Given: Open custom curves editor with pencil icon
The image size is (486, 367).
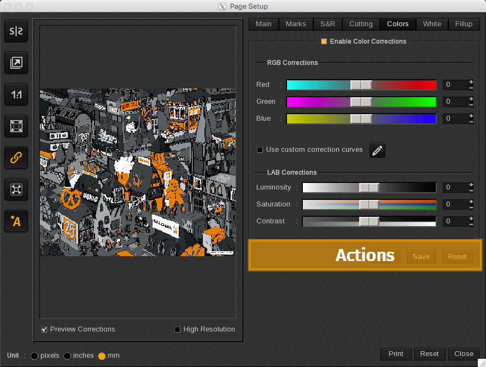Looking at the screenshot, I should click(x=377, y=150).
